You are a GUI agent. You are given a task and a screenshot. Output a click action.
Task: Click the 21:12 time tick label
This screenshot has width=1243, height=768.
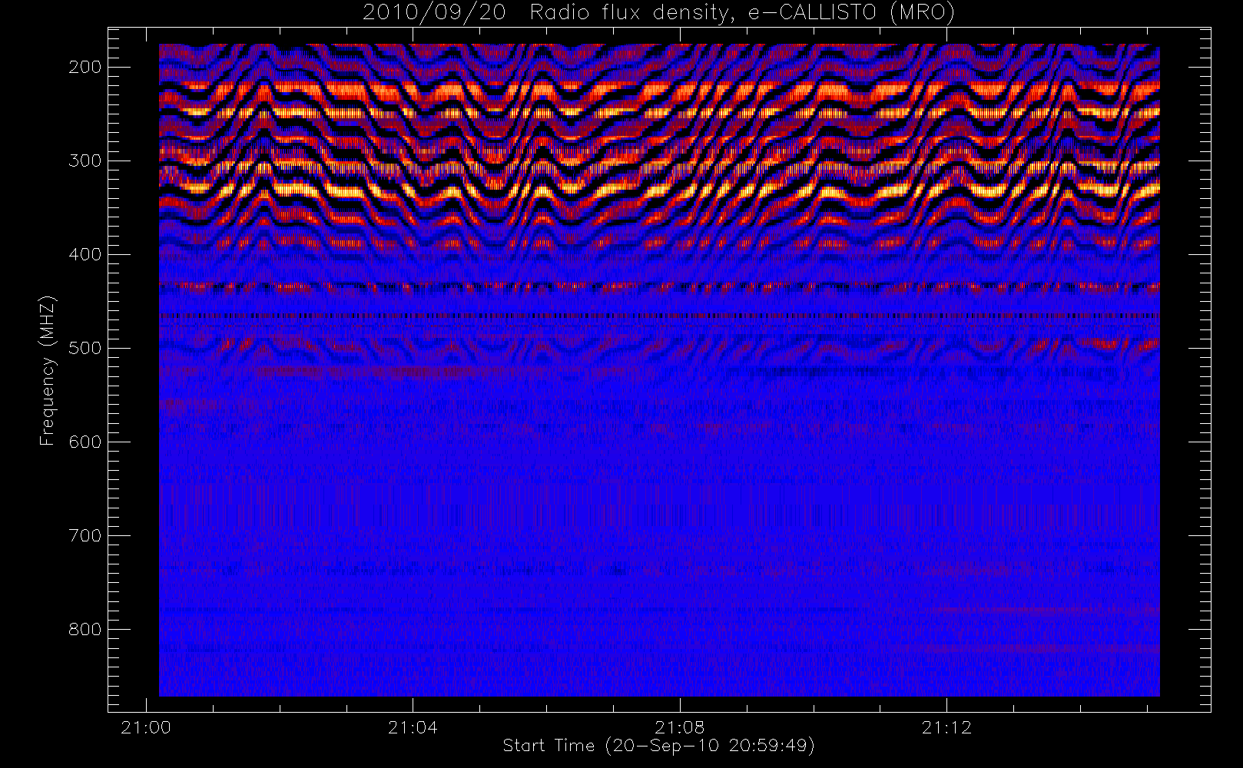pos(946,727)
